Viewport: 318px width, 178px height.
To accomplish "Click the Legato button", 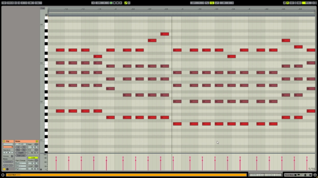I will pos(21,153).
